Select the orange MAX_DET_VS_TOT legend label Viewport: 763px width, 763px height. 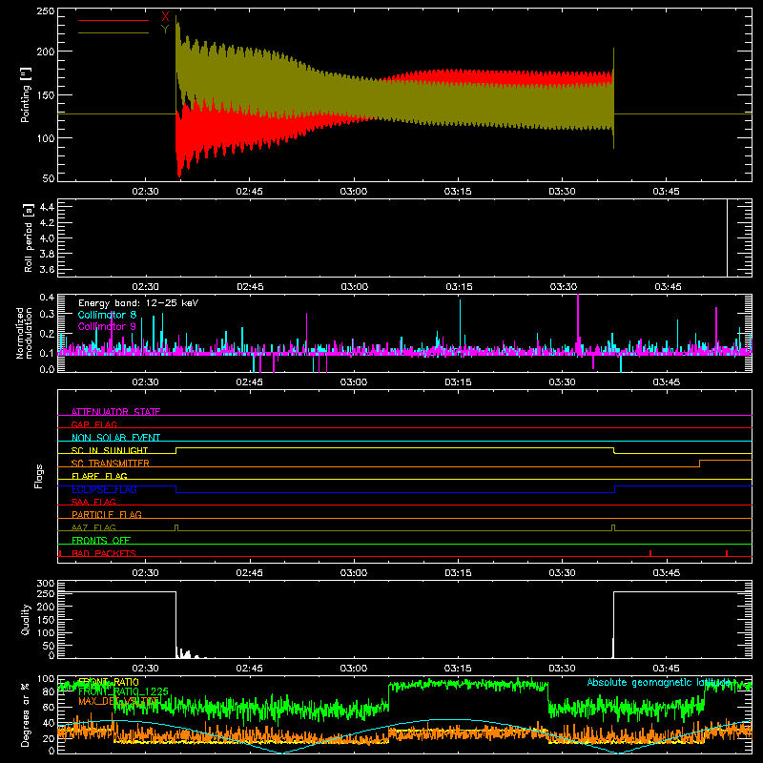119,701
